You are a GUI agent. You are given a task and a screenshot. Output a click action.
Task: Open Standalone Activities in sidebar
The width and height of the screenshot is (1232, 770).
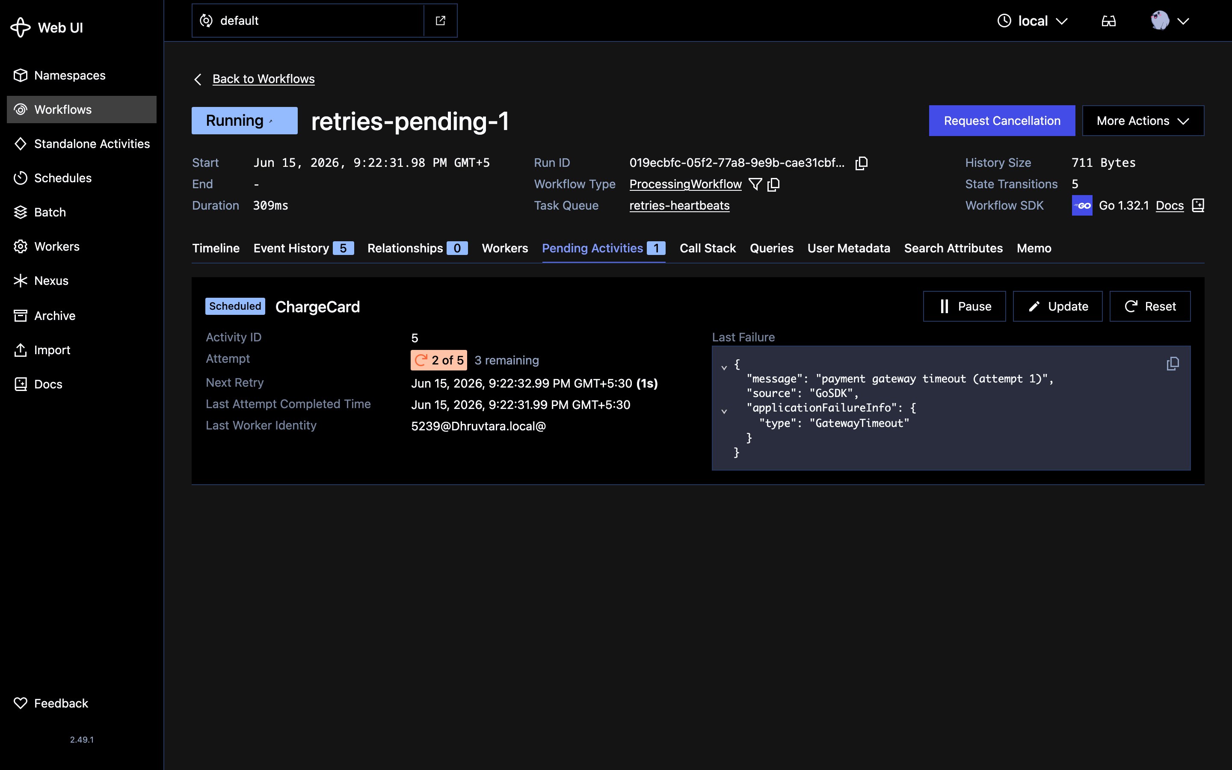[81, 144]
